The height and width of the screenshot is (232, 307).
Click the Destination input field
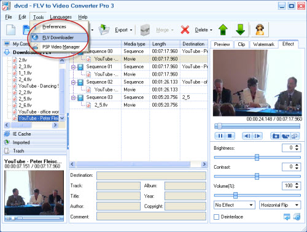click(x=151, y=176)
